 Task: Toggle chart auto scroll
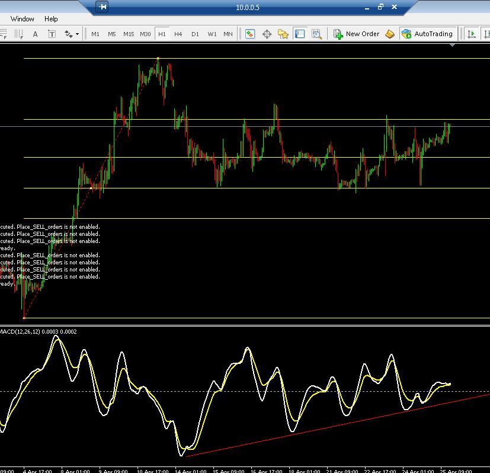472,34
